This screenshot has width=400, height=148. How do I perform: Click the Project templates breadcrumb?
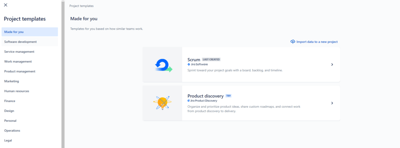point(81,6)
